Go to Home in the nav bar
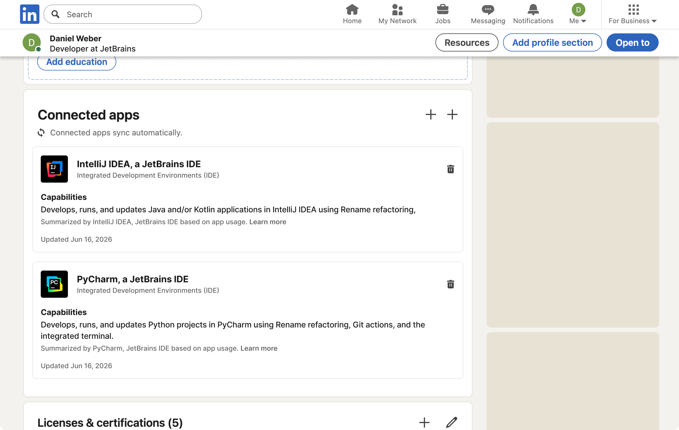The image size is (679, 430). tap(352, 14)
